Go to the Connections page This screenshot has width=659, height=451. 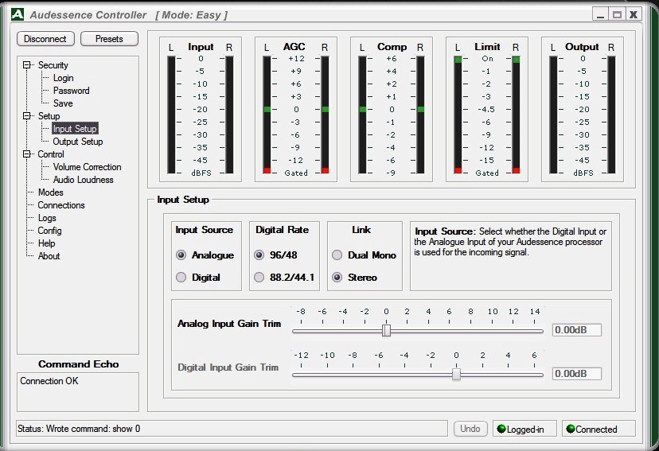61,205
